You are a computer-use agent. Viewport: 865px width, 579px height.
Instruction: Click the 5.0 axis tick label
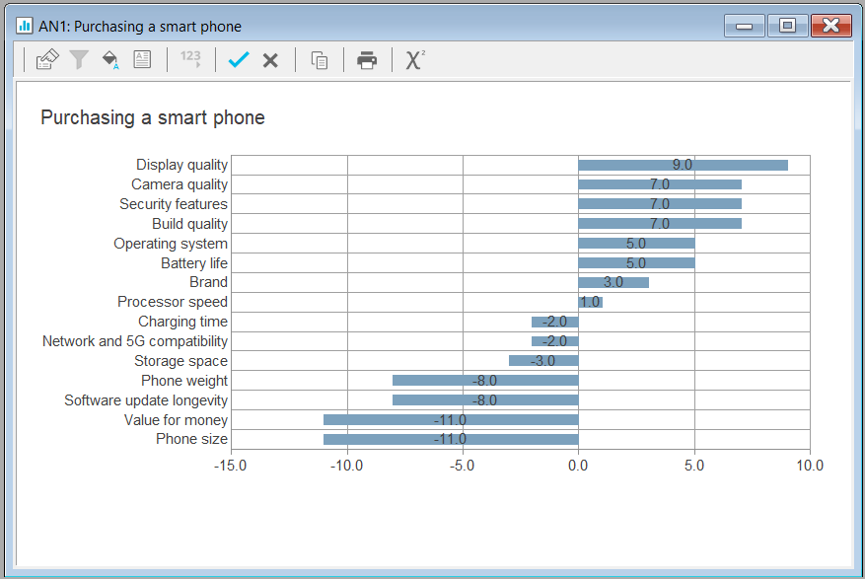694,466
